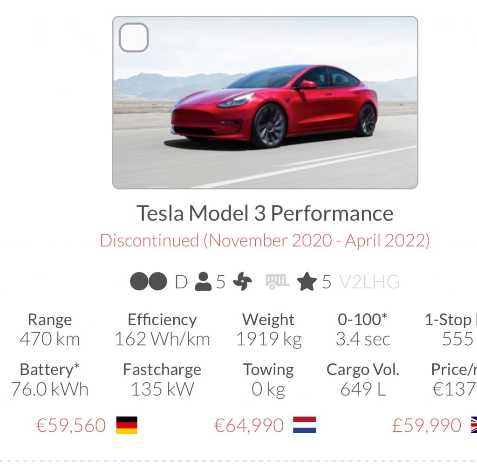This screenshot has width=477, height=464.
Task: Select the £59,990 UK price
Action: (427, 425)
